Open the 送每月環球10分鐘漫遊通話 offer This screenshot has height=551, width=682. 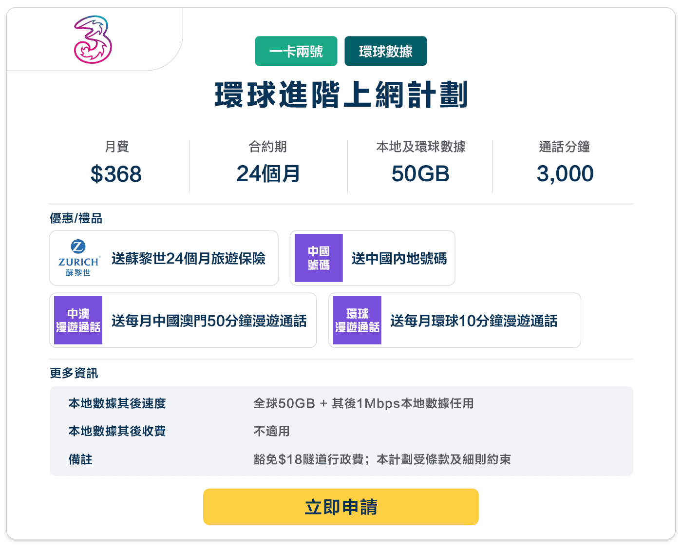(x=455, y=321)
